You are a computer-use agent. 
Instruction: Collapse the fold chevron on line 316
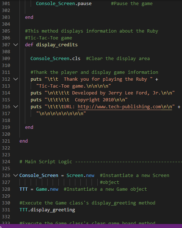click(x=15, y=107)
